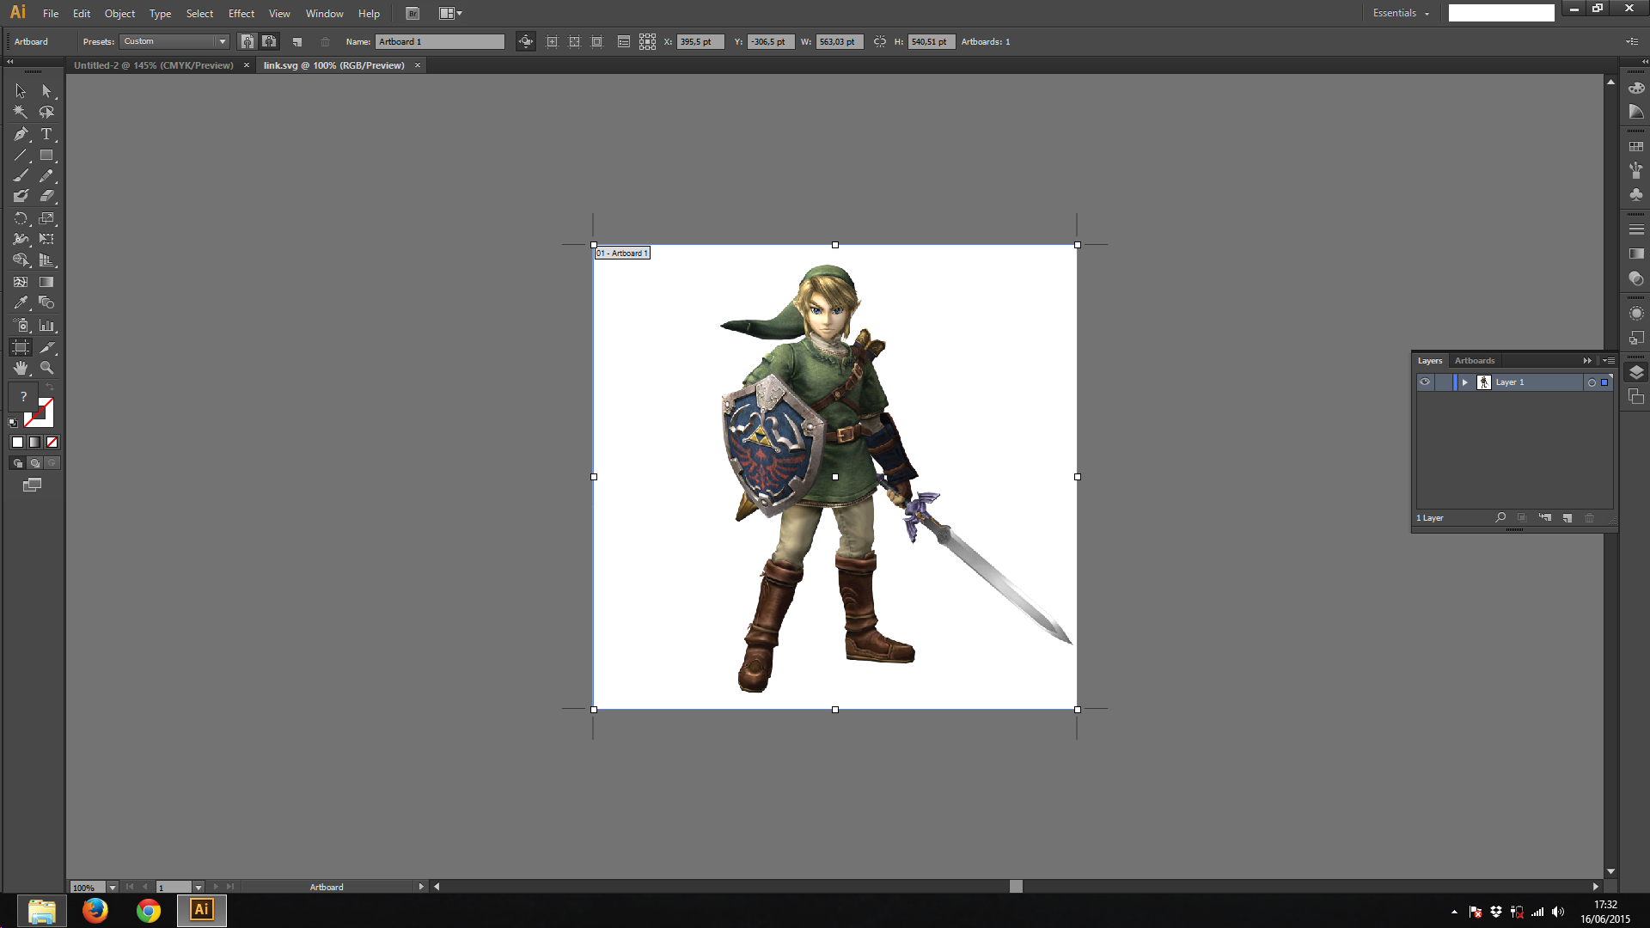The height and width of the screenshot is (928, 1650).
Task: Set artboard to Portrait orientation
Action: point(247,41)
